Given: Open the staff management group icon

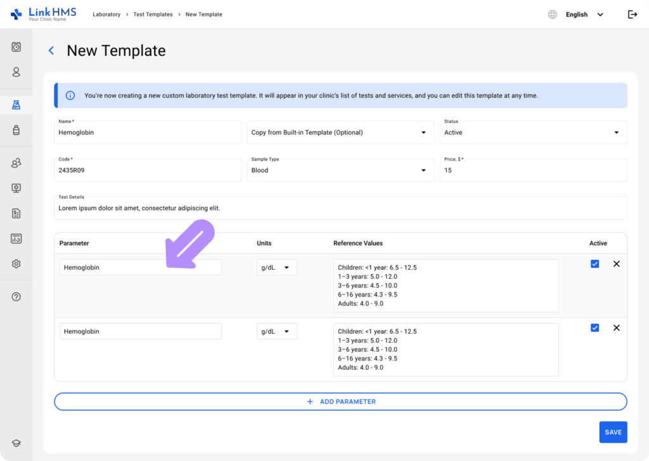Looking at the screenshot, I should 16,163.
